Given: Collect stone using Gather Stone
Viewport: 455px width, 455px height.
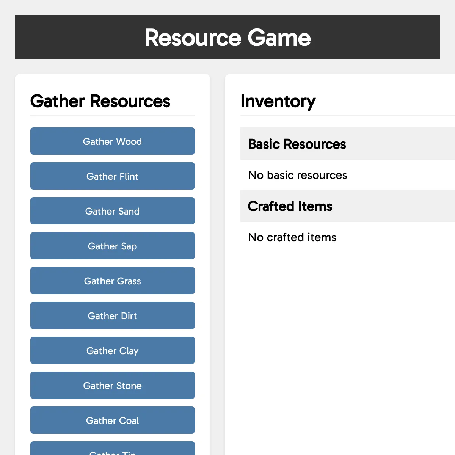Looking at the screenshot, I should [x=112, y=385].
